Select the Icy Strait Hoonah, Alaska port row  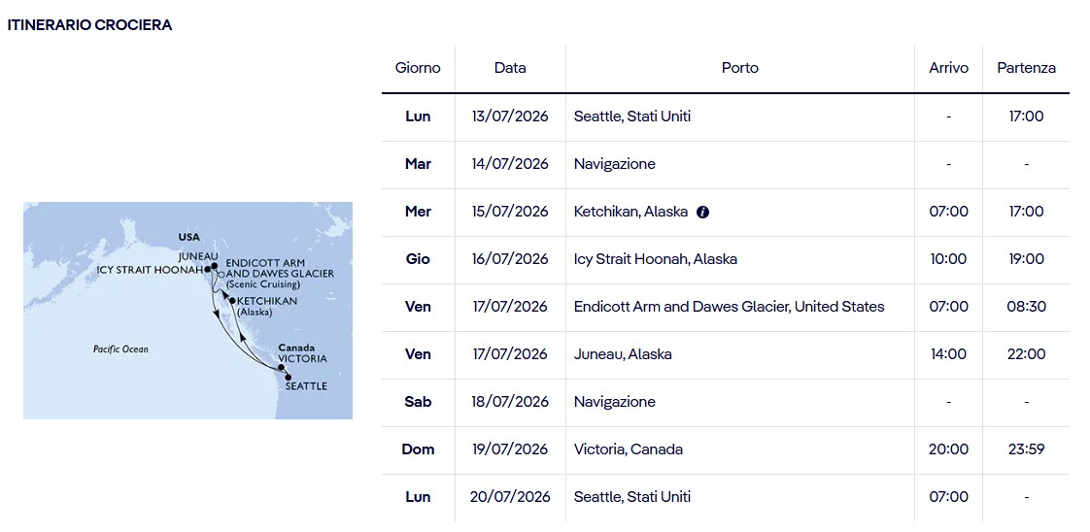pyautogui.click(x=725, y=260)
